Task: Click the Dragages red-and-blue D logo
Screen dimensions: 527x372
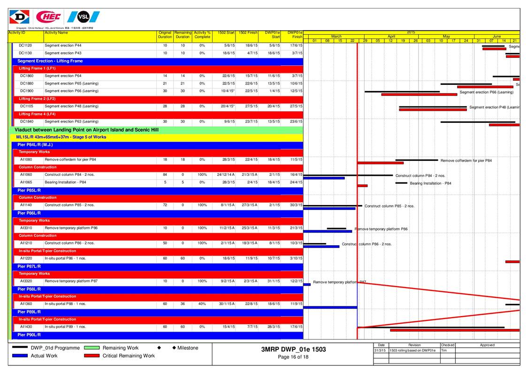Action: (x=20, y=17)
